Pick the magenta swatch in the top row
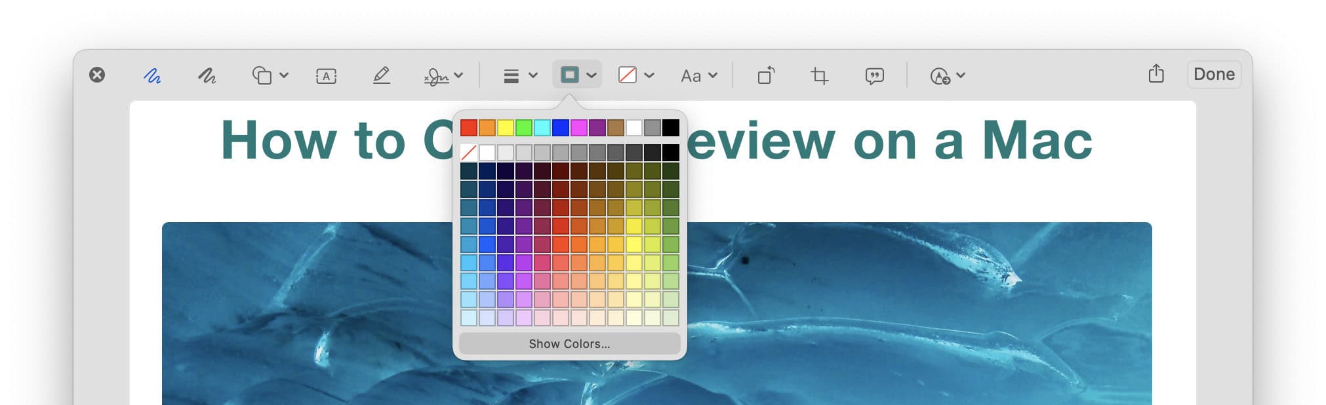Image resolution: width=1326 pixels, height=405 pixels. (579, 127)
